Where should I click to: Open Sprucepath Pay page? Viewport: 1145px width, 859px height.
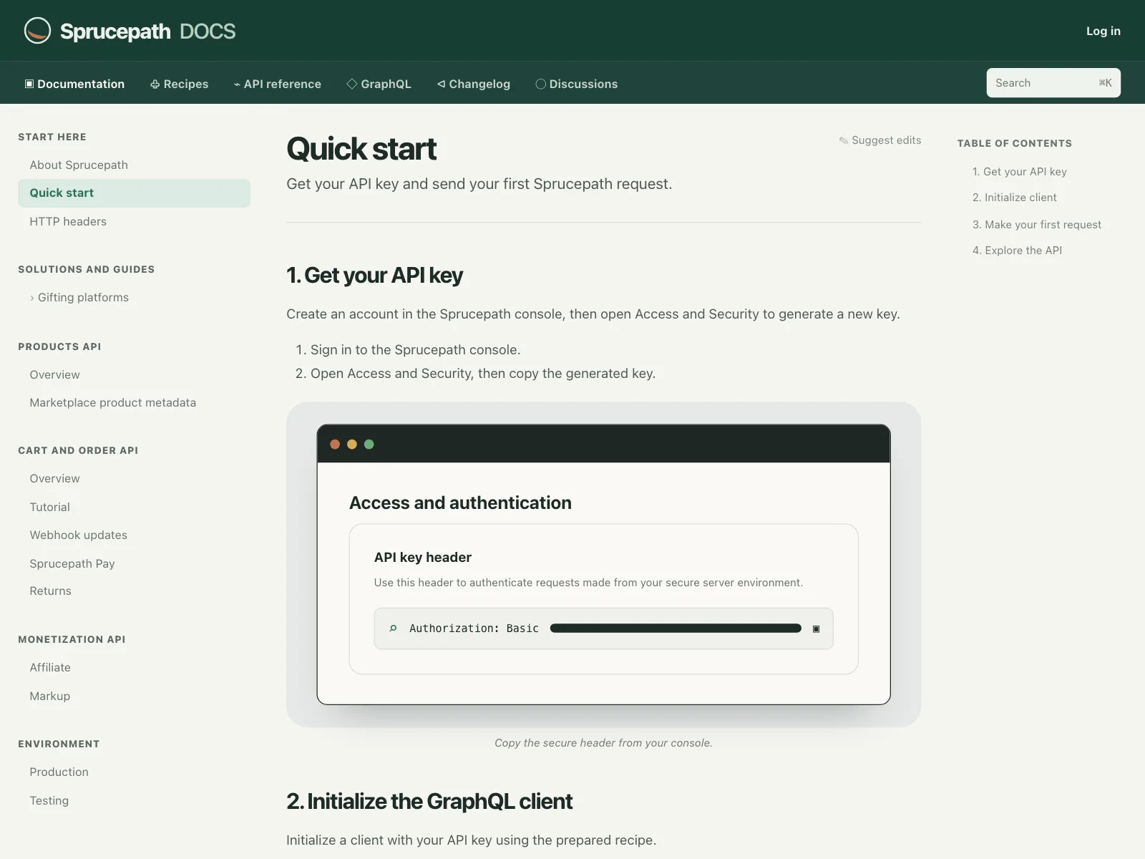pyautogui.click(x=72, y=563)
